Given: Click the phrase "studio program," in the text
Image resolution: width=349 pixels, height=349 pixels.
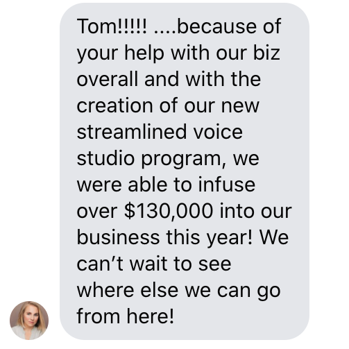Looking at the screenshot, I should coord(151,159).
